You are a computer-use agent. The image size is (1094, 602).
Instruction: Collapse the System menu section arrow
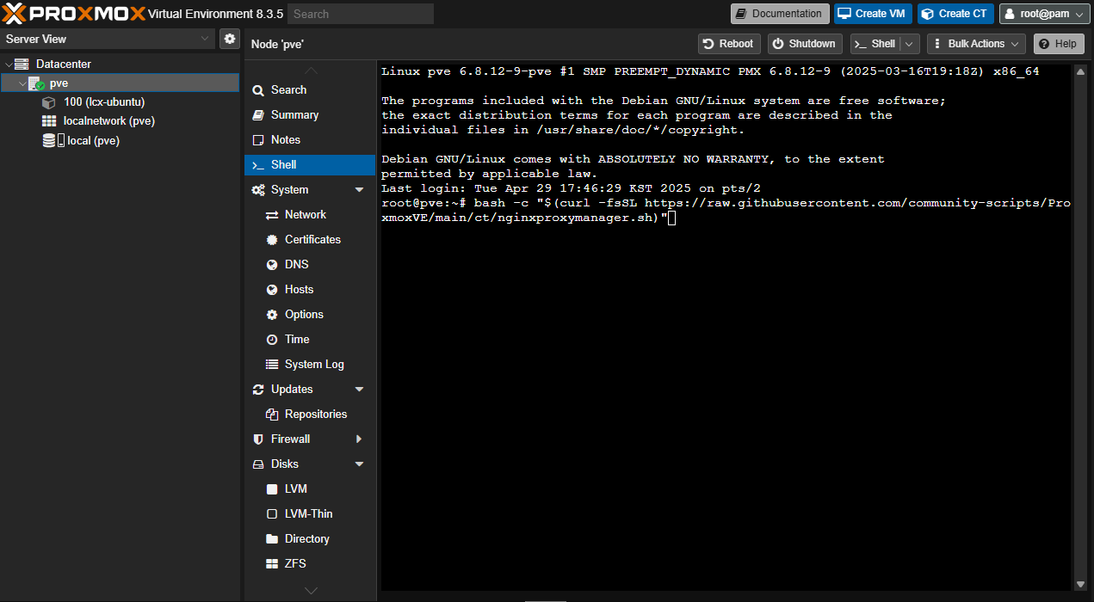[x=359, y=190]
